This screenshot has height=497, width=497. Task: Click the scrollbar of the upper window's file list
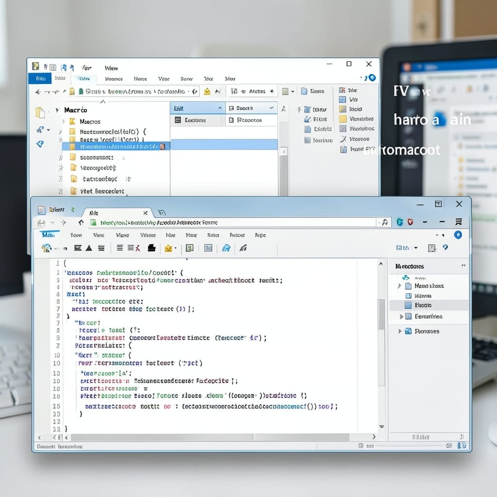(283, 171)
